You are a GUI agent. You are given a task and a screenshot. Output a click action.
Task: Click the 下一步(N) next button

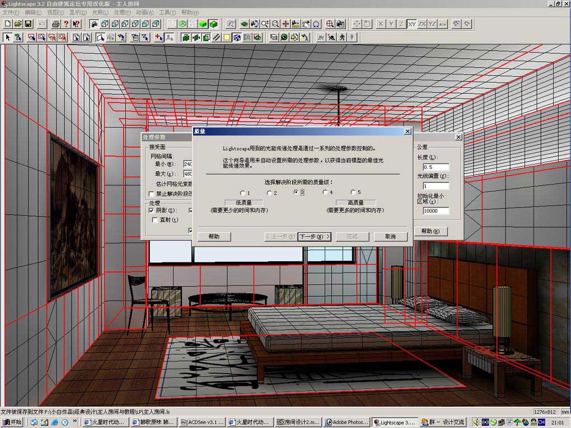pos(314,237)
